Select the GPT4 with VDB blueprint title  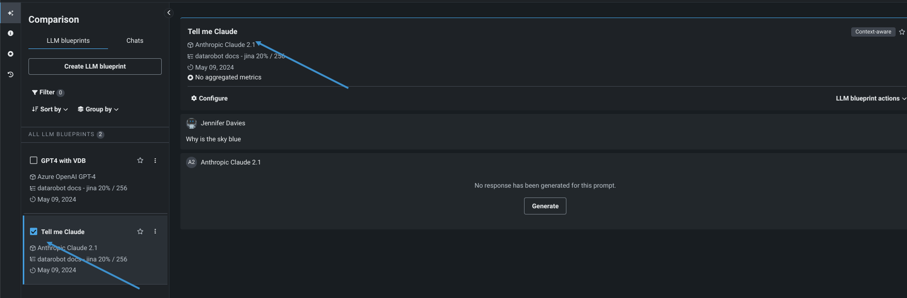pos(64,161)
